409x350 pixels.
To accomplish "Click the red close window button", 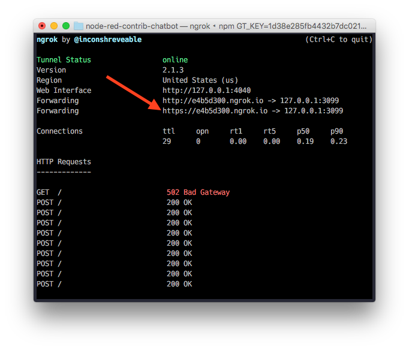I will 42,26.
